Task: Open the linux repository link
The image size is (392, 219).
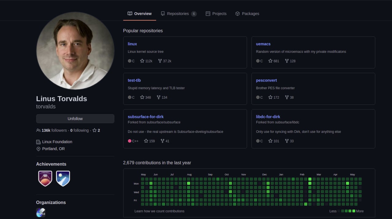Action: [132, 44]
